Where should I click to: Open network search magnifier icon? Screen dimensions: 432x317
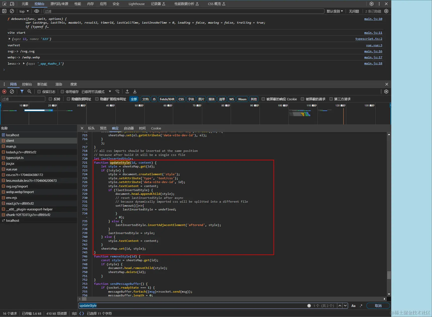tap(29, 92)
